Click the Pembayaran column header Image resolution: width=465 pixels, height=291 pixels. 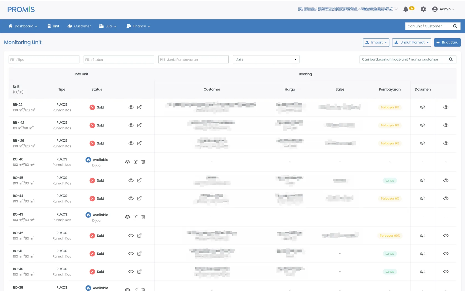coord(390,89)
